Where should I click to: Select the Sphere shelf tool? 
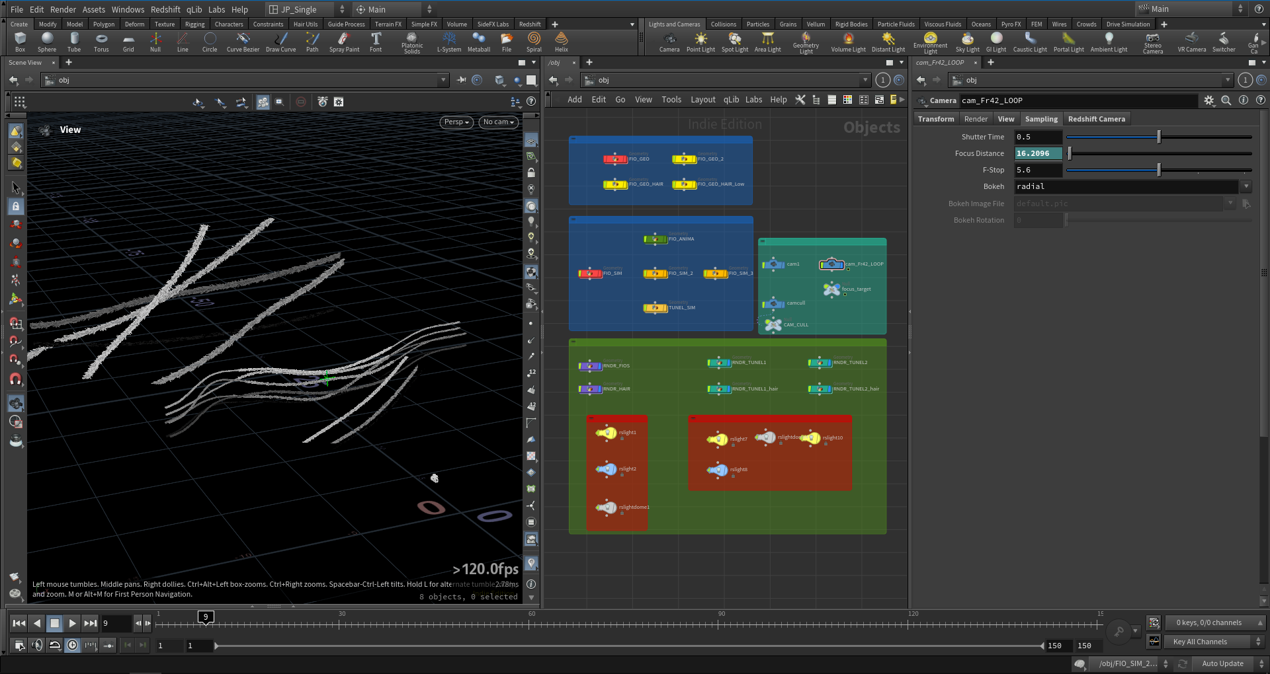pyautogui.click(x=47, y=42)
